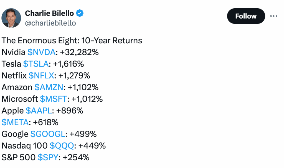Open the $MSFT ticker link
Image resolution: width=284 pixels, height=168 pixels.
click(x=54, y=99)
